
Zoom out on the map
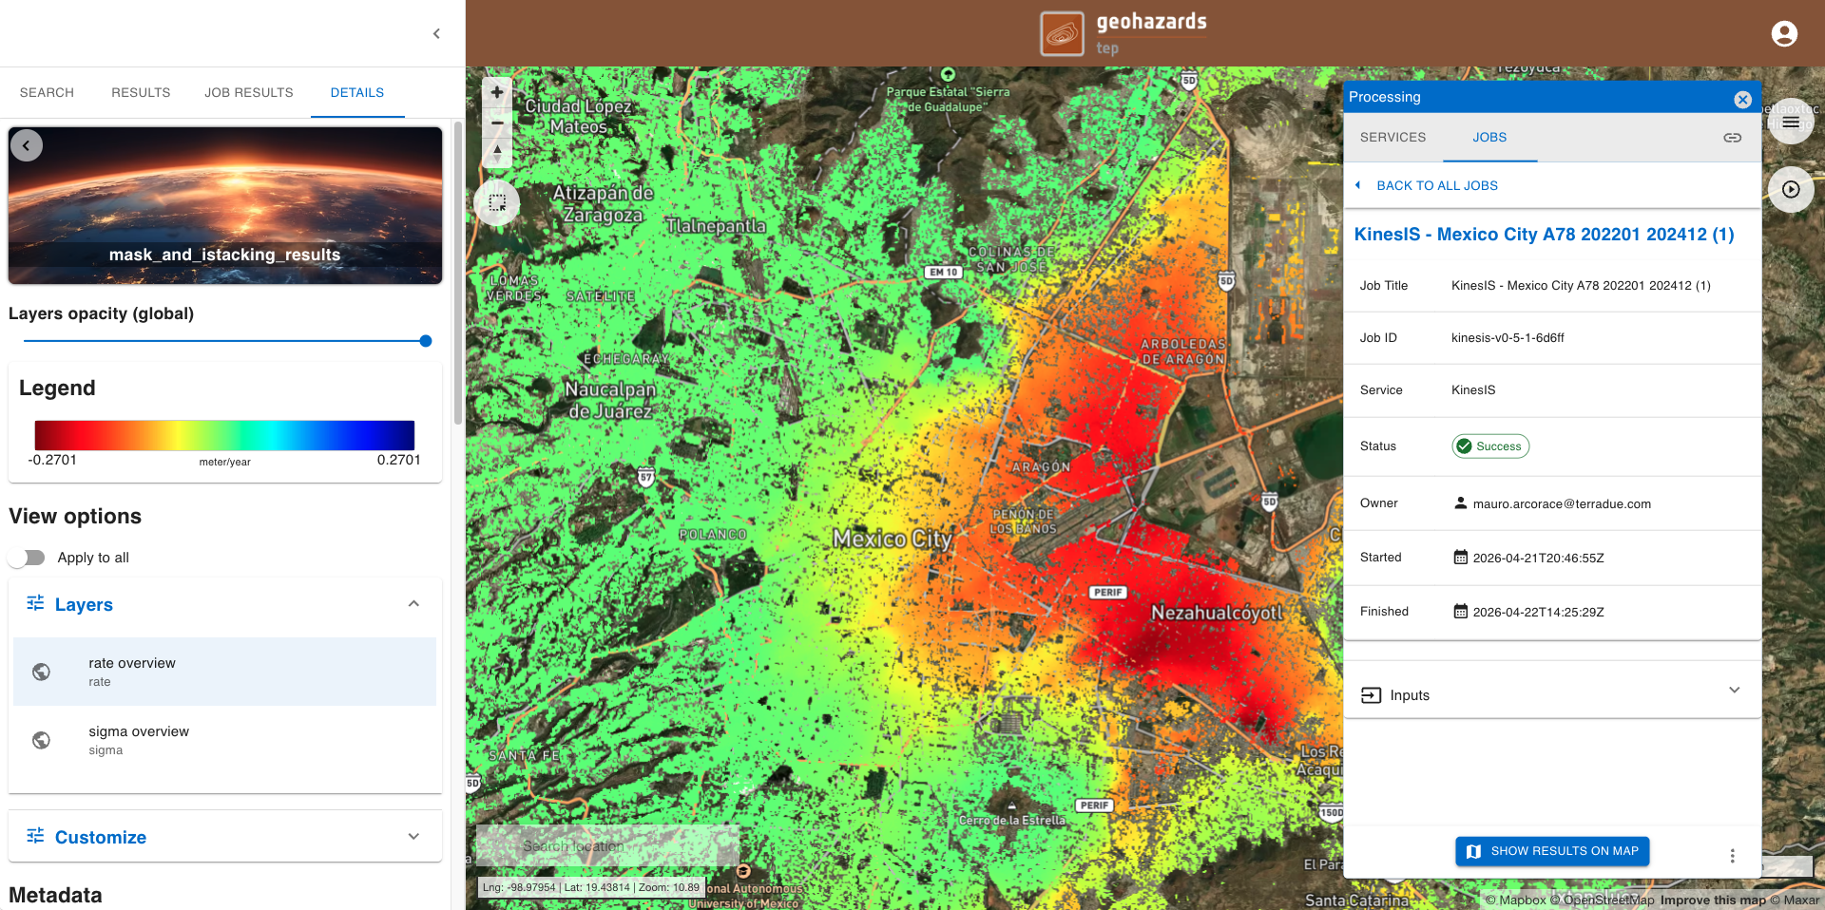497,123
